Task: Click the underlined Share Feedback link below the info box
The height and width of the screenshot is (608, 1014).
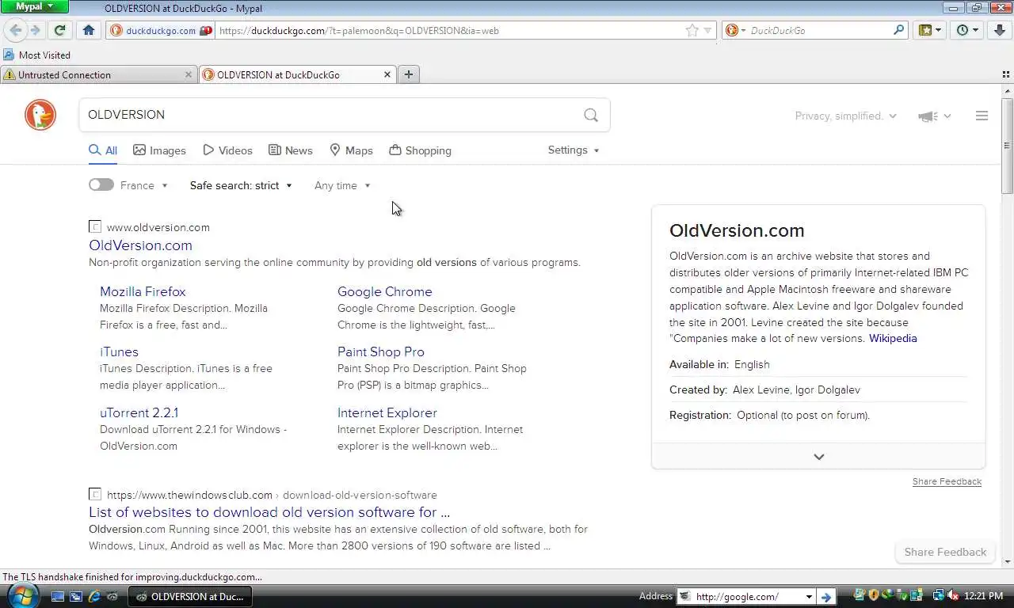Action: (947, 481)
